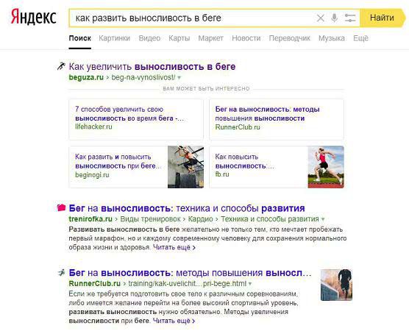
Task: Open 'Бег на выносливость: методы повышения' result title
Action: 190,273
